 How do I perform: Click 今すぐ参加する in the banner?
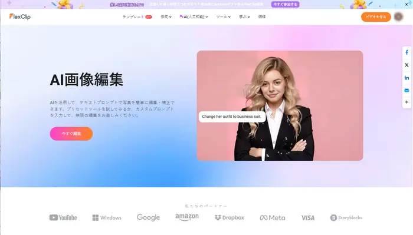(285, 5)
